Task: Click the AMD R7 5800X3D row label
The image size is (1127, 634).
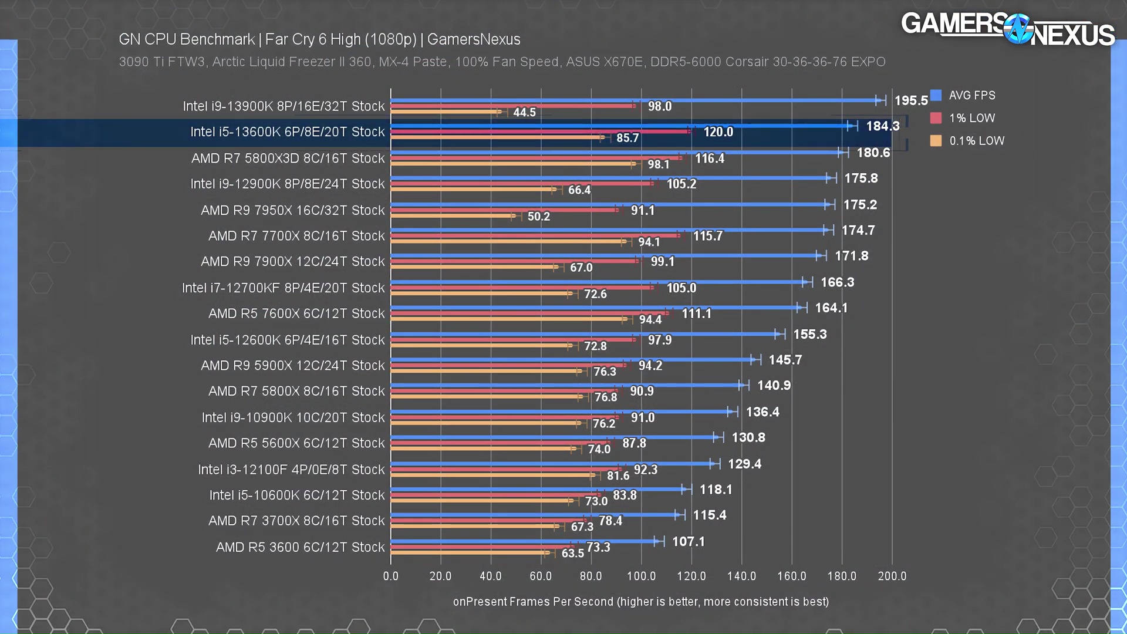Action: (288, 158)
